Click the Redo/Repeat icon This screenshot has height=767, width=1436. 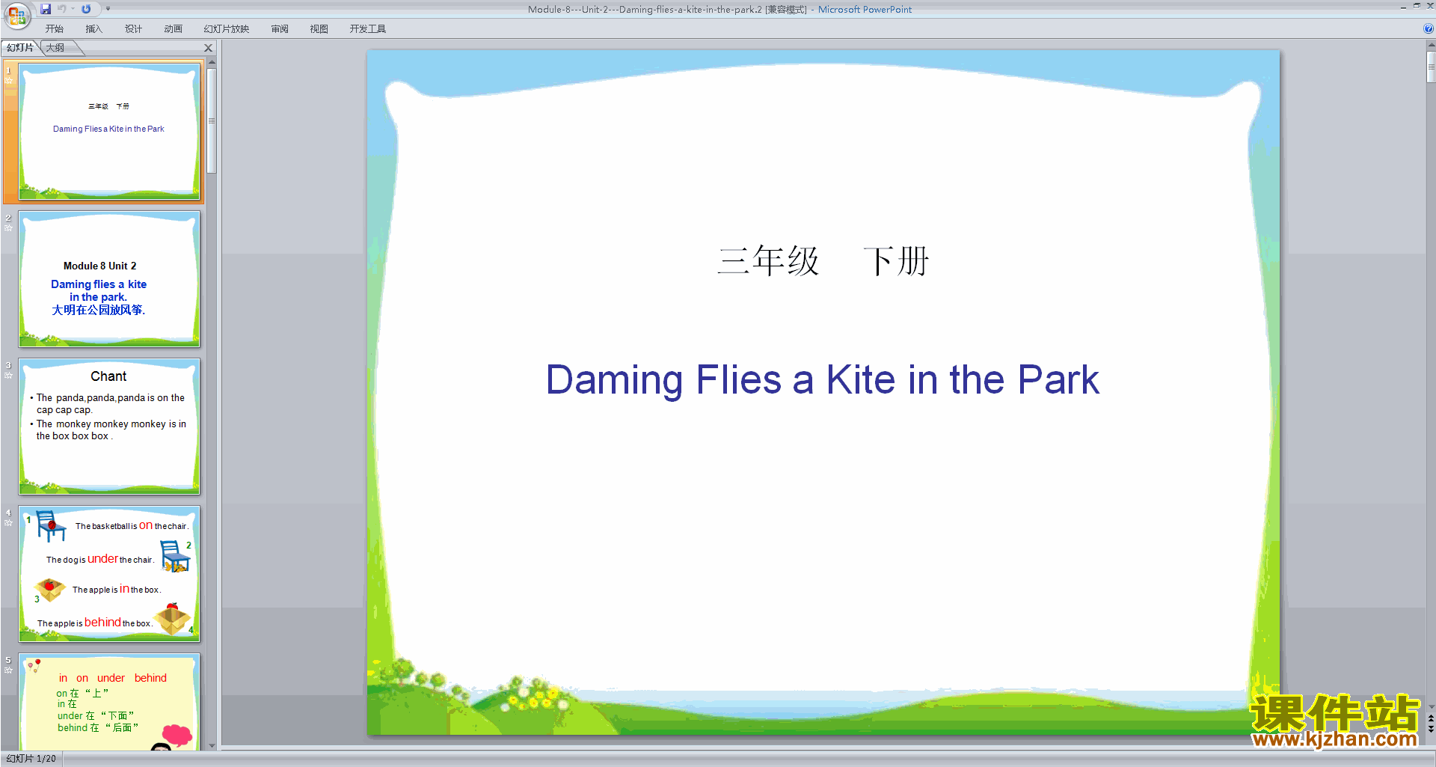click(87, 9)
